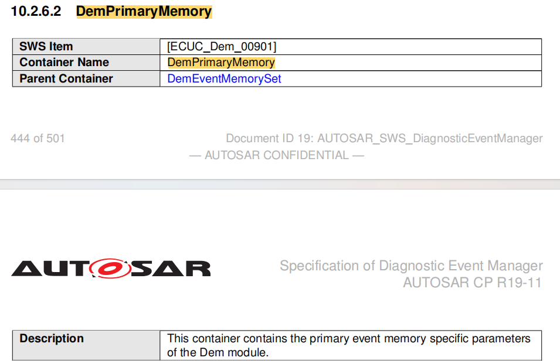Select the [ECUC_Dem_00901] SWS item value

tap(222, 47)
